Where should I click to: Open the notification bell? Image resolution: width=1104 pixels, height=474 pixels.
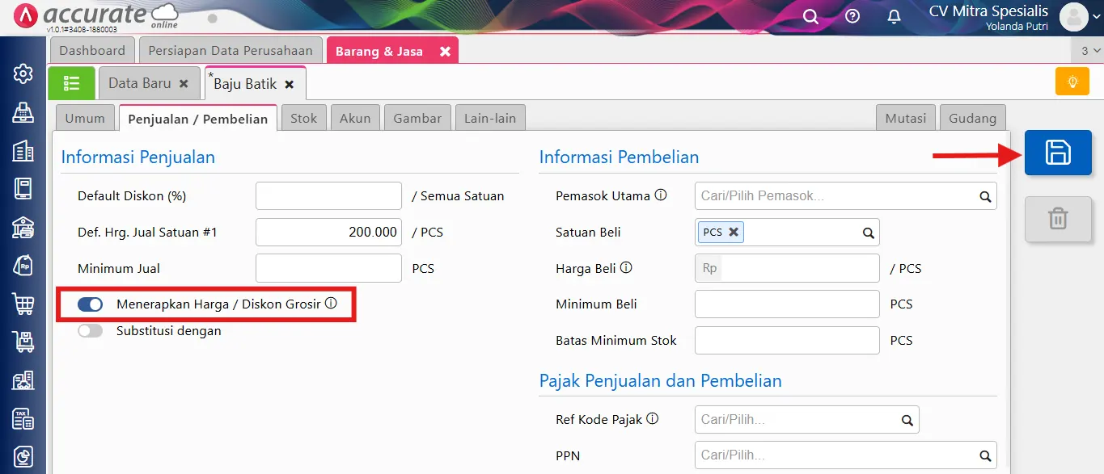point(894,15)
